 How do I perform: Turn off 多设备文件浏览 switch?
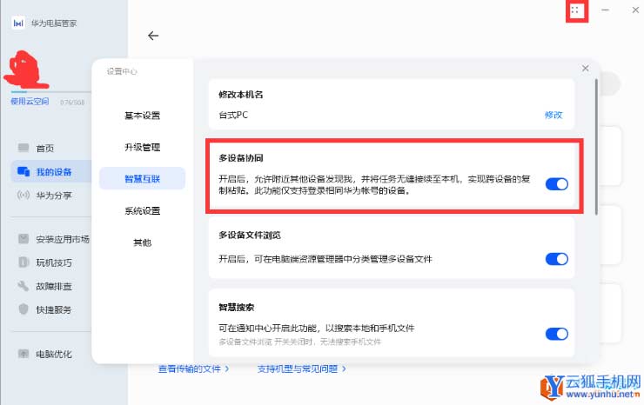(556, 259)
